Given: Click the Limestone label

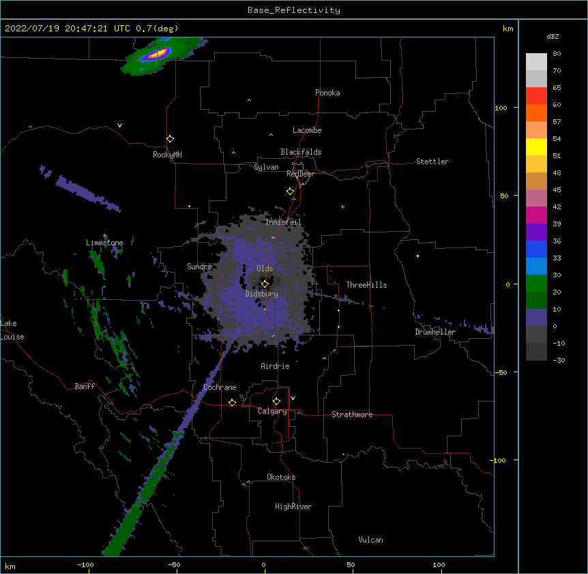Looking at the screenshot, I should pyautogui.click(x=104, y=243).
